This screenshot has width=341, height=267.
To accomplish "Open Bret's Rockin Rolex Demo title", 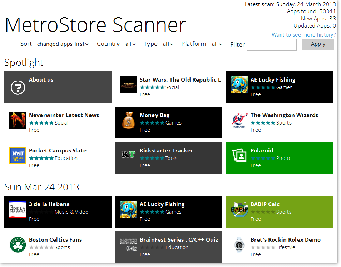I will tap(286, 240).
